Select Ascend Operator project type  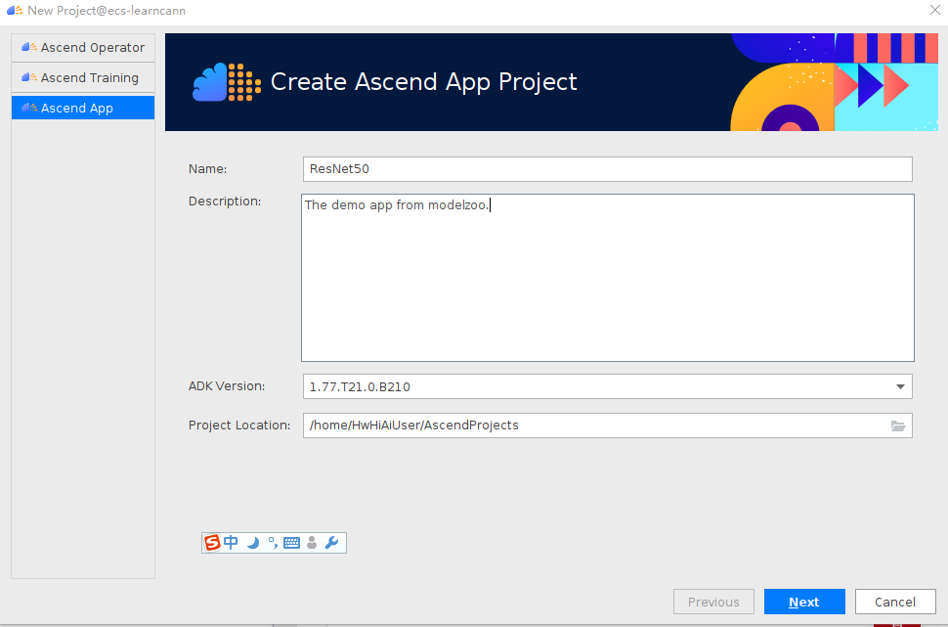pos(83,47)
